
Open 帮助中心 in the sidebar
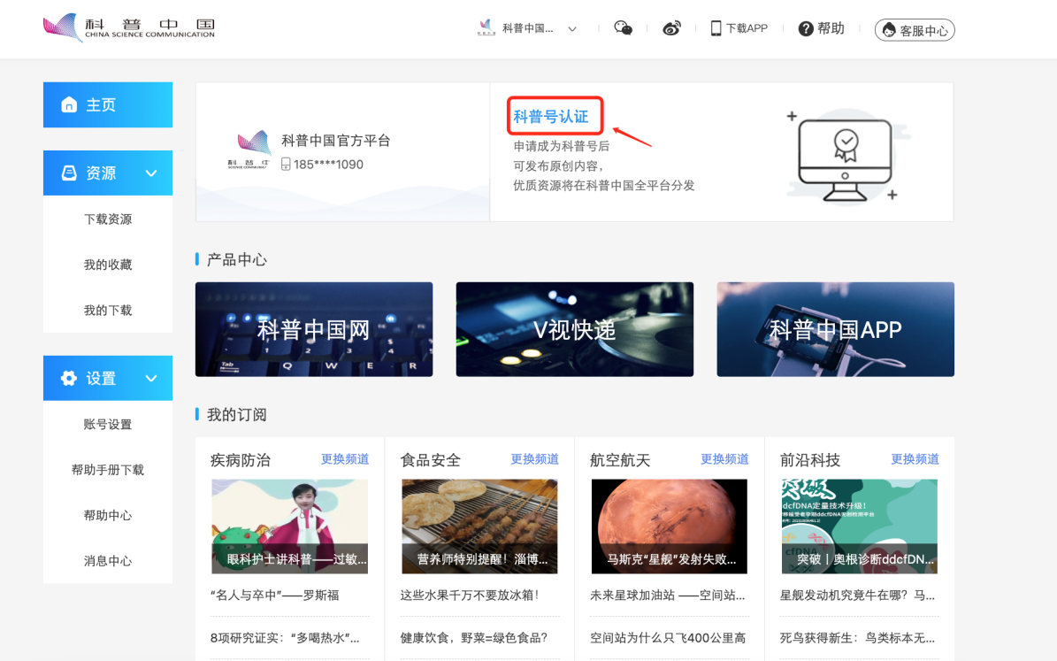108,515
